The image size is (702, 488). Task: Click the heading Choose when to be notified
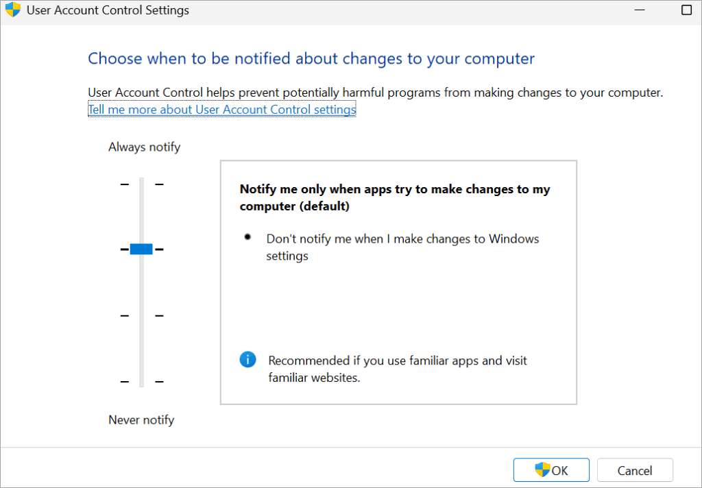[311, 59]
